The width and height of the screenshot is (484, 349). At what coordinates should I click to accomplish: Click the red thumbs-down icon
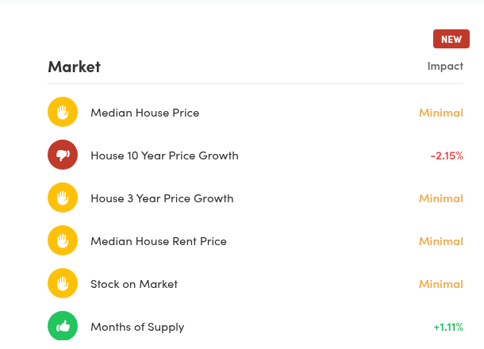(x=63, y=155)
